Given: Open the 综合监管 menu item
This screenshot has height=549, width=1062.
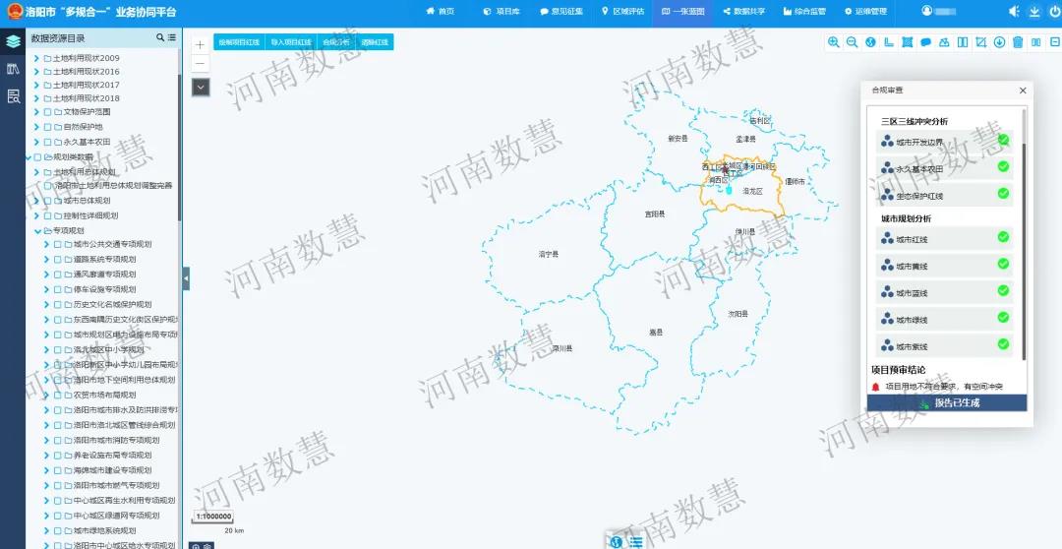Looking at the screenshot, I should pos(804,12).
